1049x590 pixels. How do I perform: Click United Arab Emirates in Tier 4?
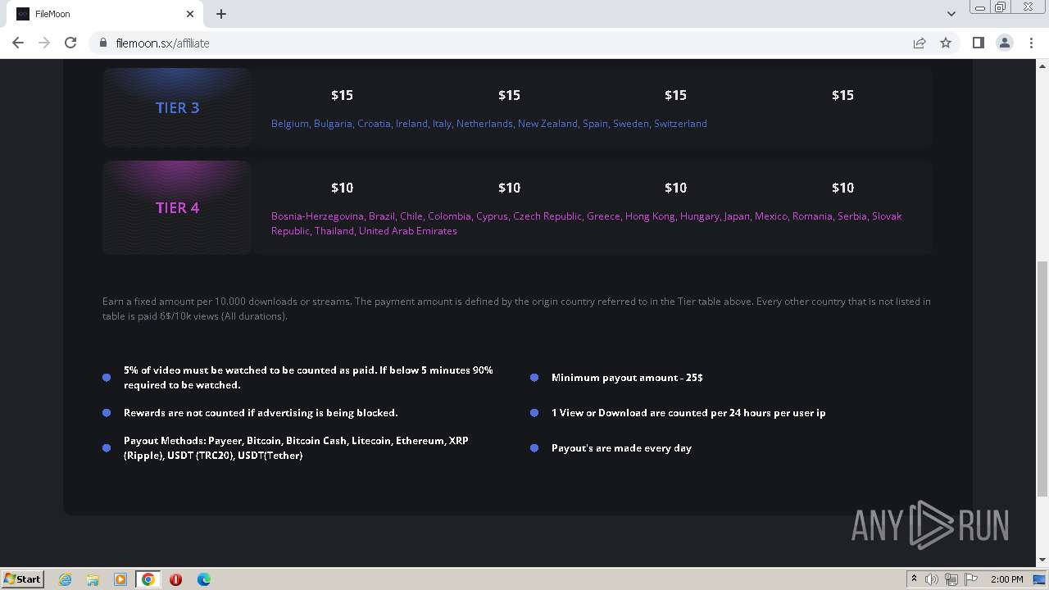407,230
